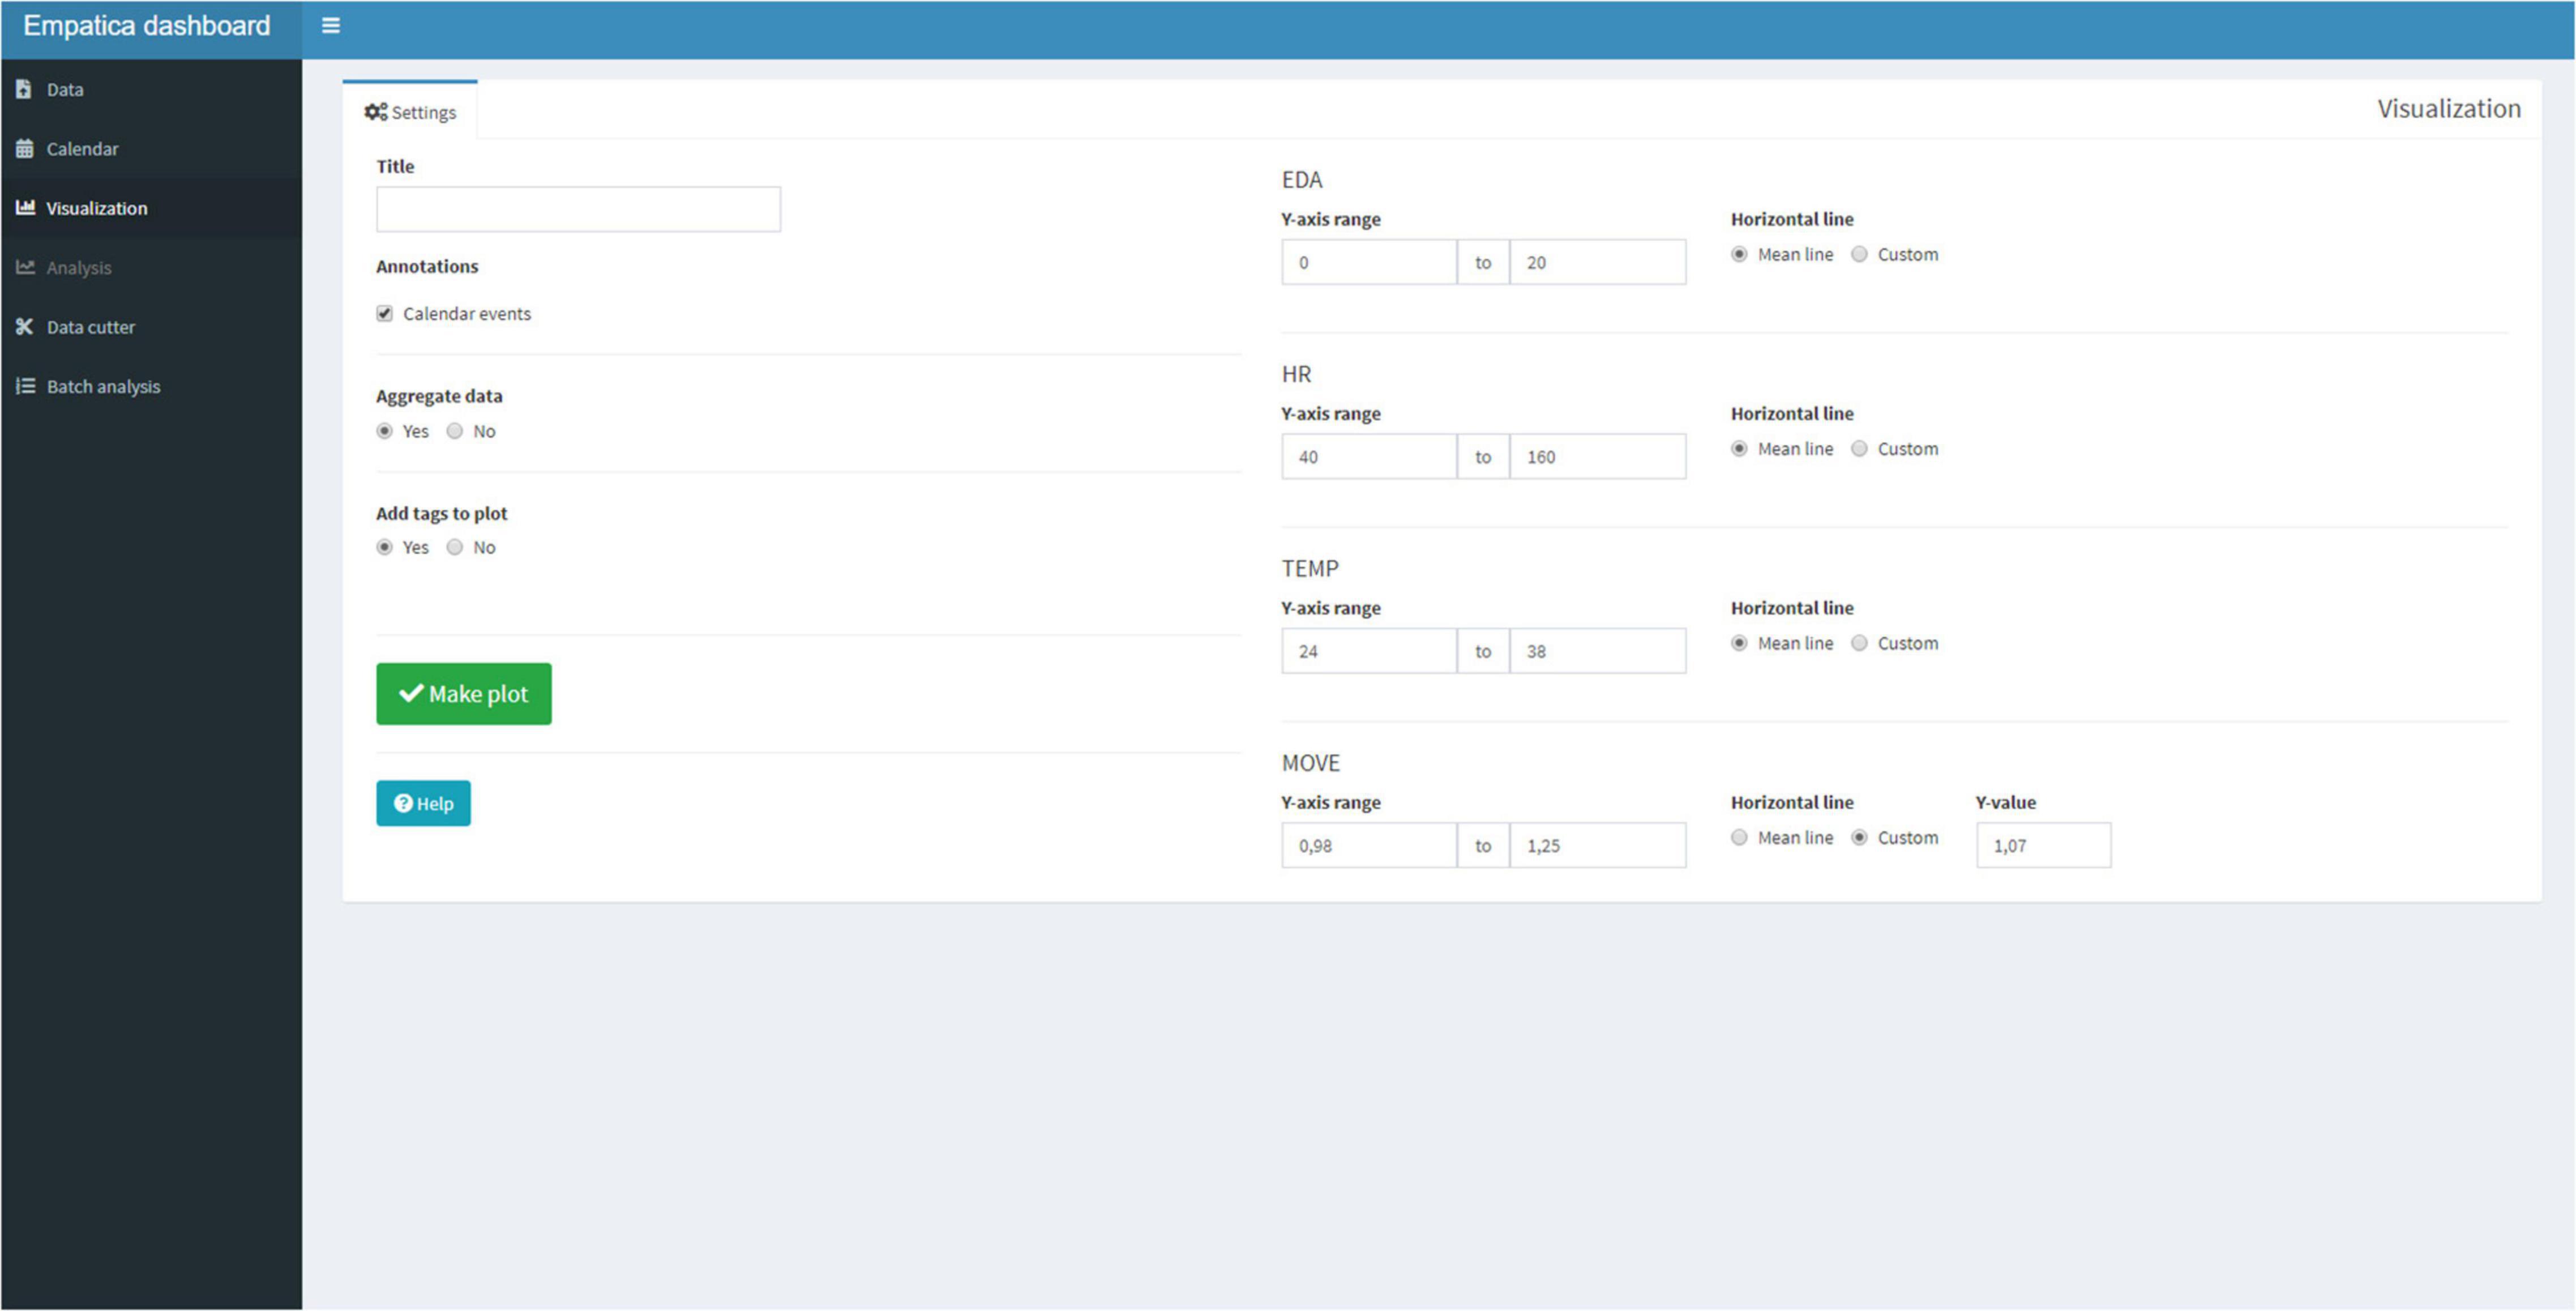Click the Visualization bar chart icon

tap(25, 207)
